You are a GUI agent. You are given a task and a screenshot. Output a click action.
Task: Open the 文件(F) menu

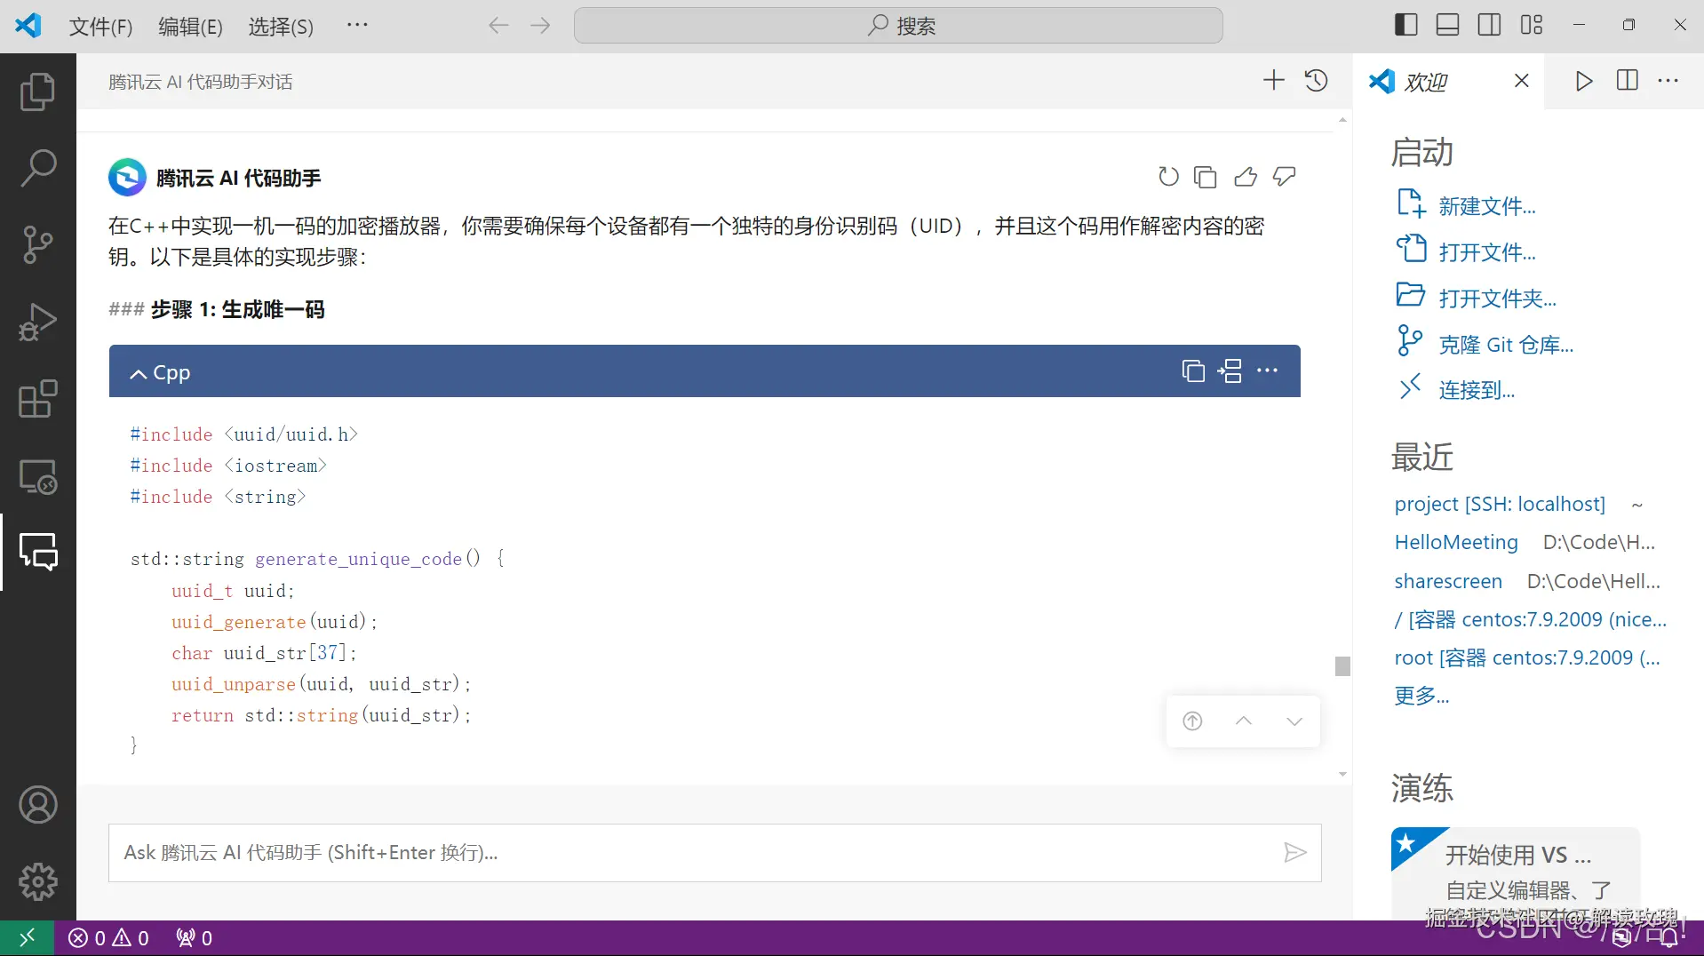click(101, 26)
